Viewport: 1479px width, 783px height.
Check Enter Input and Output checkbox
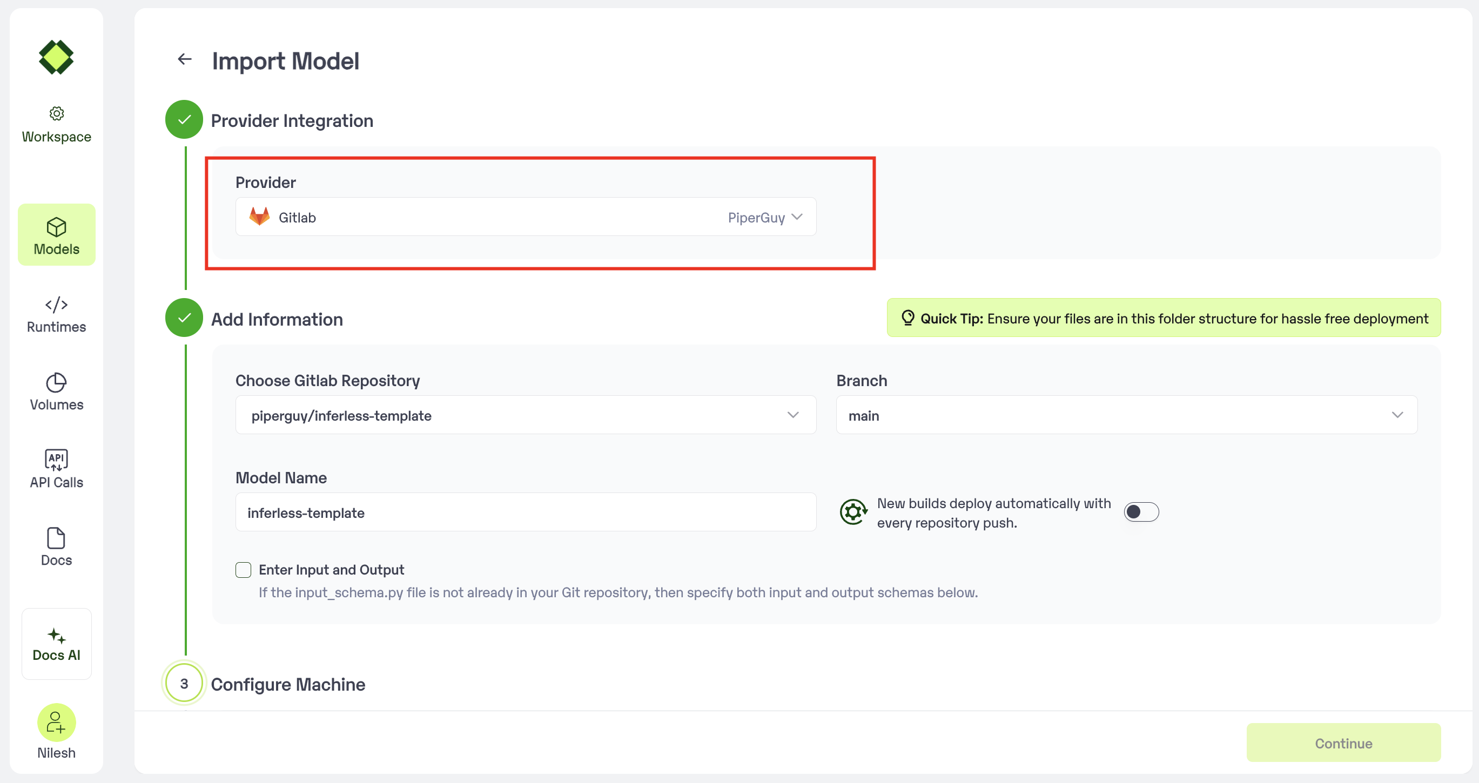click(x=244, y=570)
